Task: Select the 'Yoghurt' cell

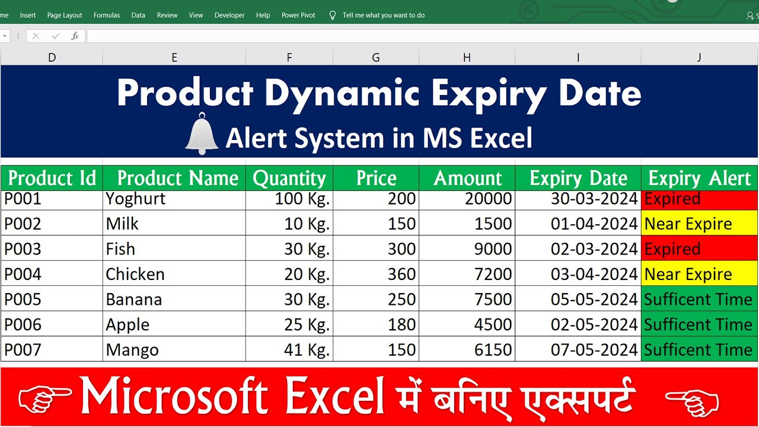Action: coord(174,199)
